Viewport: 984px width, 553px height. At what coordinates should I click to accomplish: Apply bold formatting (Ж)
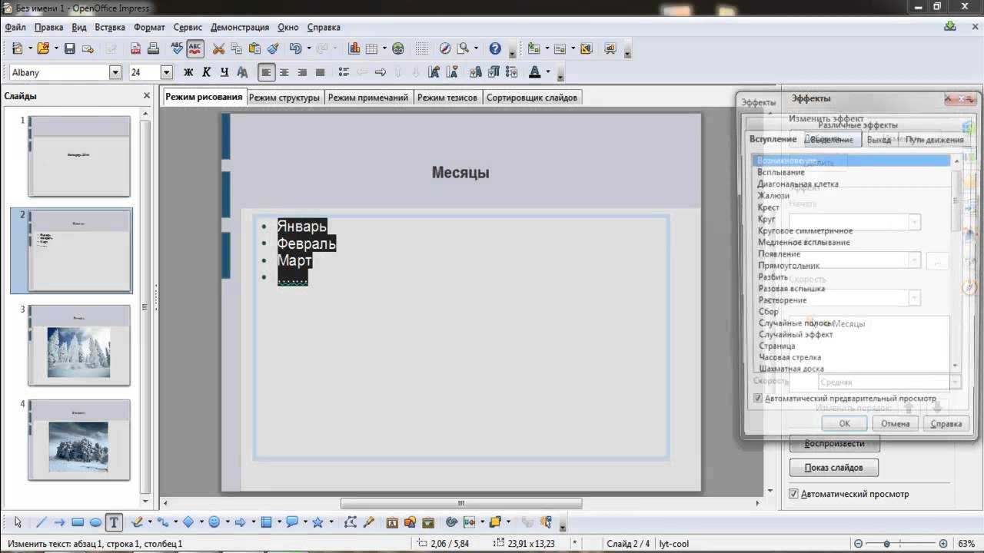pos(188,72)
